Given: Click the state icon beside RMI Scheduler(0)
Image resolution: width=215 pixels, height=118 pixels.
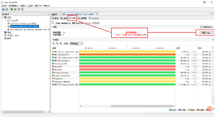Looking at the screenshot, I should pos(53,55).
